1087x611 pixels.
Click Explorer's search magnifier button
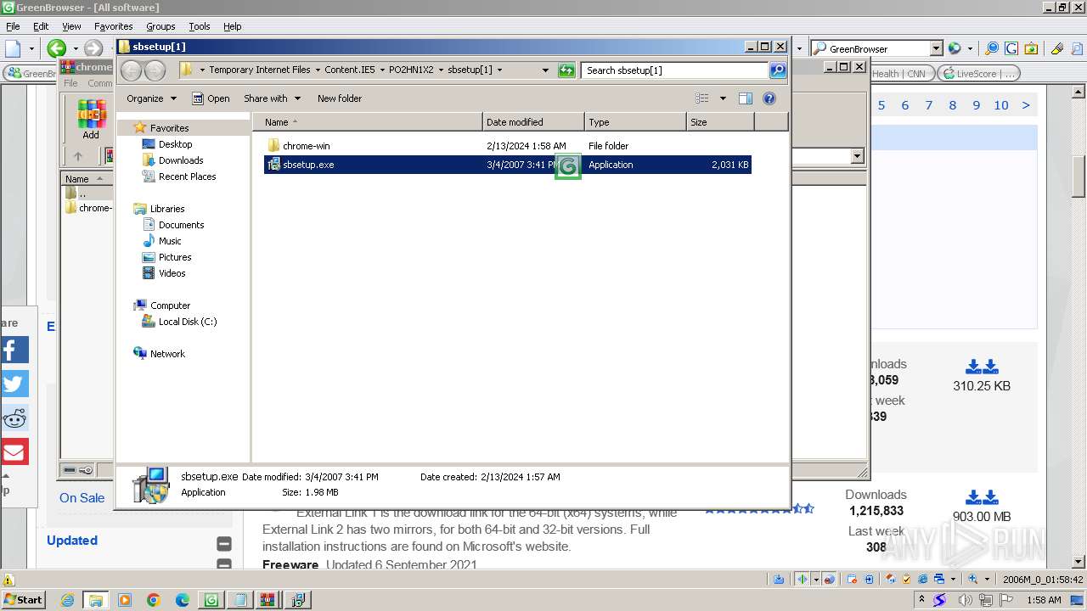click(778, 70)
